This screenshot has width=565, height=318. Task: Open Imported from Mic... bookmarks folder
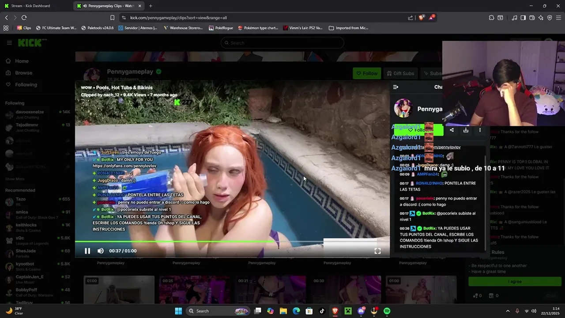point(348,28)
